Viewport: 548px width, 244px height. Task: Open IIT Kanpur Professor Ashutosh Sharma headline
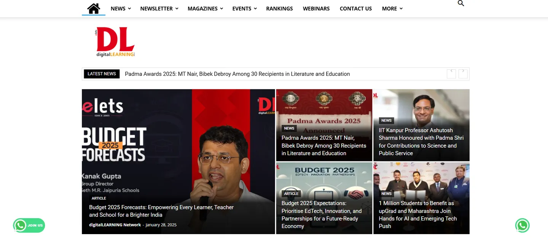point(421,142)
